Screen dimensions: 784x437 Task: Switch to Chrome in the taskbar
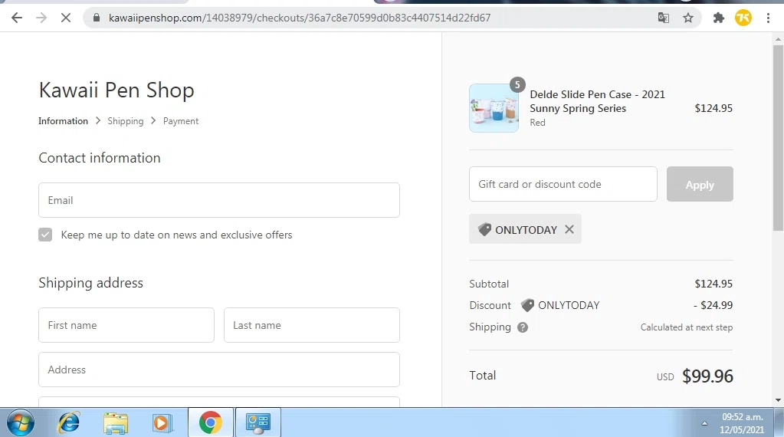211,422
